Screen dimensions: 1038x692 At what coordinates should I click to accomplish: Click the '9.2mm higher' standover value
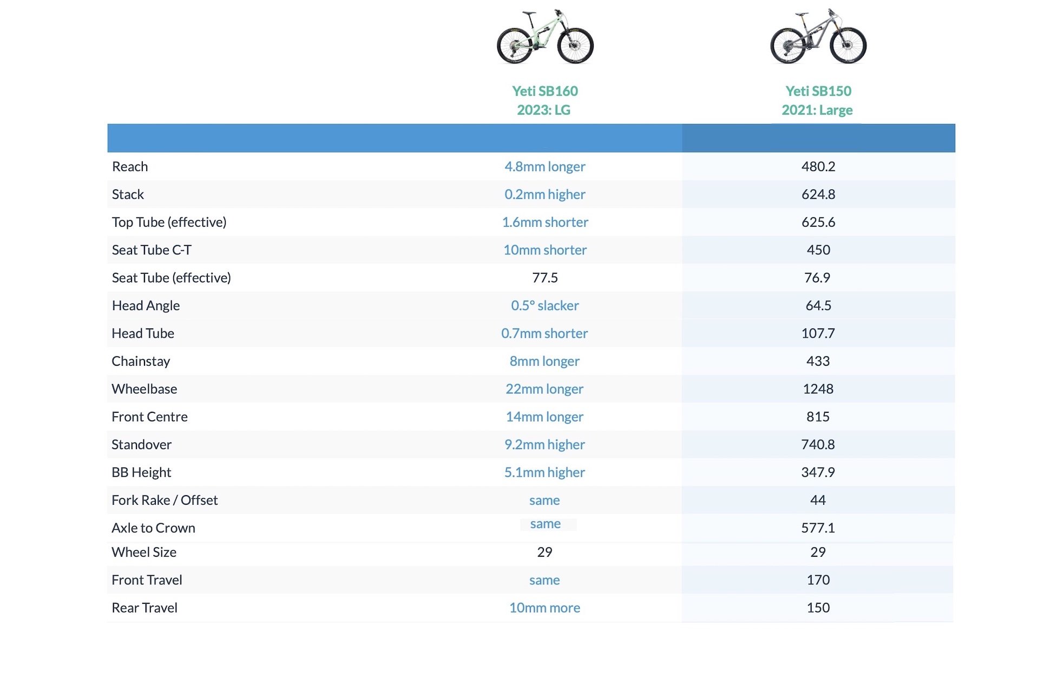[x=544, y=445]
